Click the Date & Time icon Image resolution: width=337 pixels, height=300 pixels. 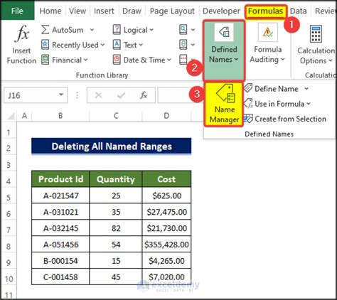(x=117, y=60)
